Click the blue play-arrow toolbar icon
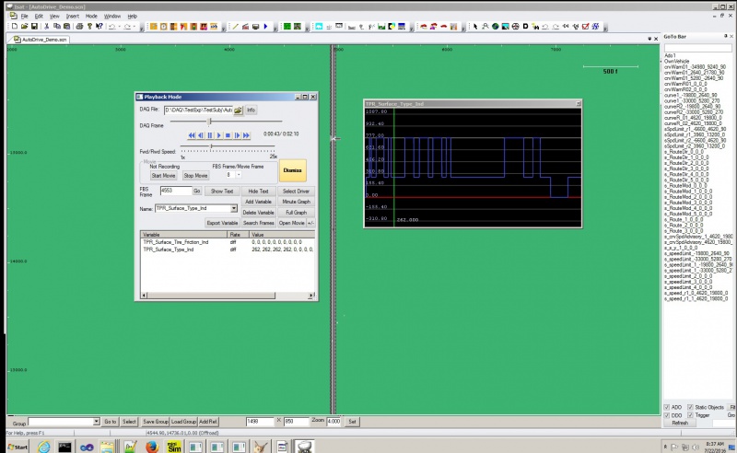This screenshot has width=737, height=453. point(265,27)
